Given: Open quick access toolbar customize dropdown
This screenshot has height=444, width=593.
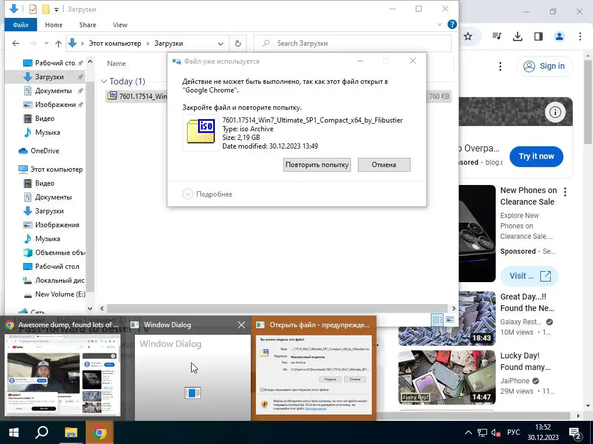Looking at the screenshot, I should pos(56,9).
